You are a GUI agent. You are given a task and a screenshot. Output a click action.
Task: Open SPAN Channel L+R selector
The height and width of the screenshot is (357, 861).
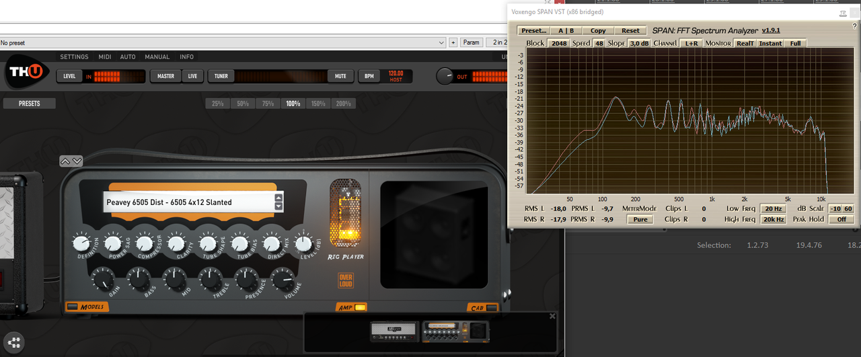point(691,43)
